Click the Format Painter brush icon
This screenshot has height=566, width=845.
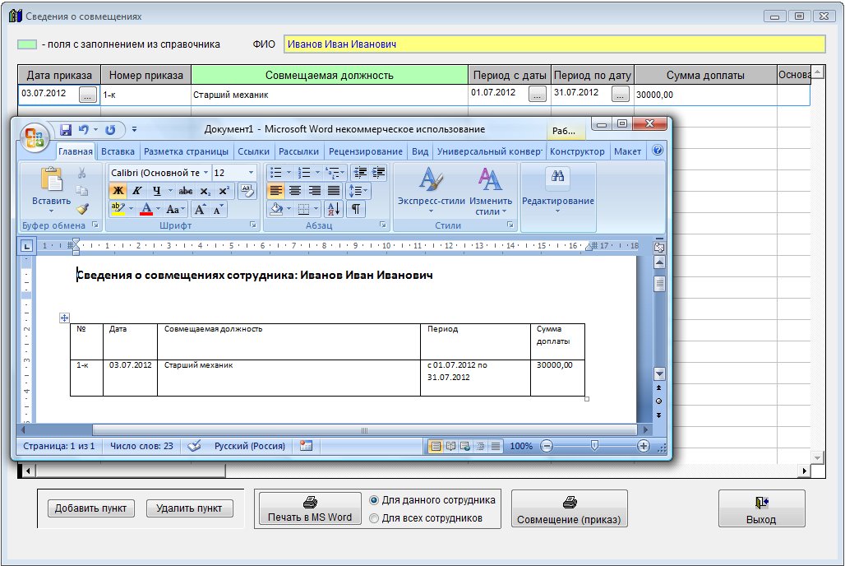tap(82, 209)
